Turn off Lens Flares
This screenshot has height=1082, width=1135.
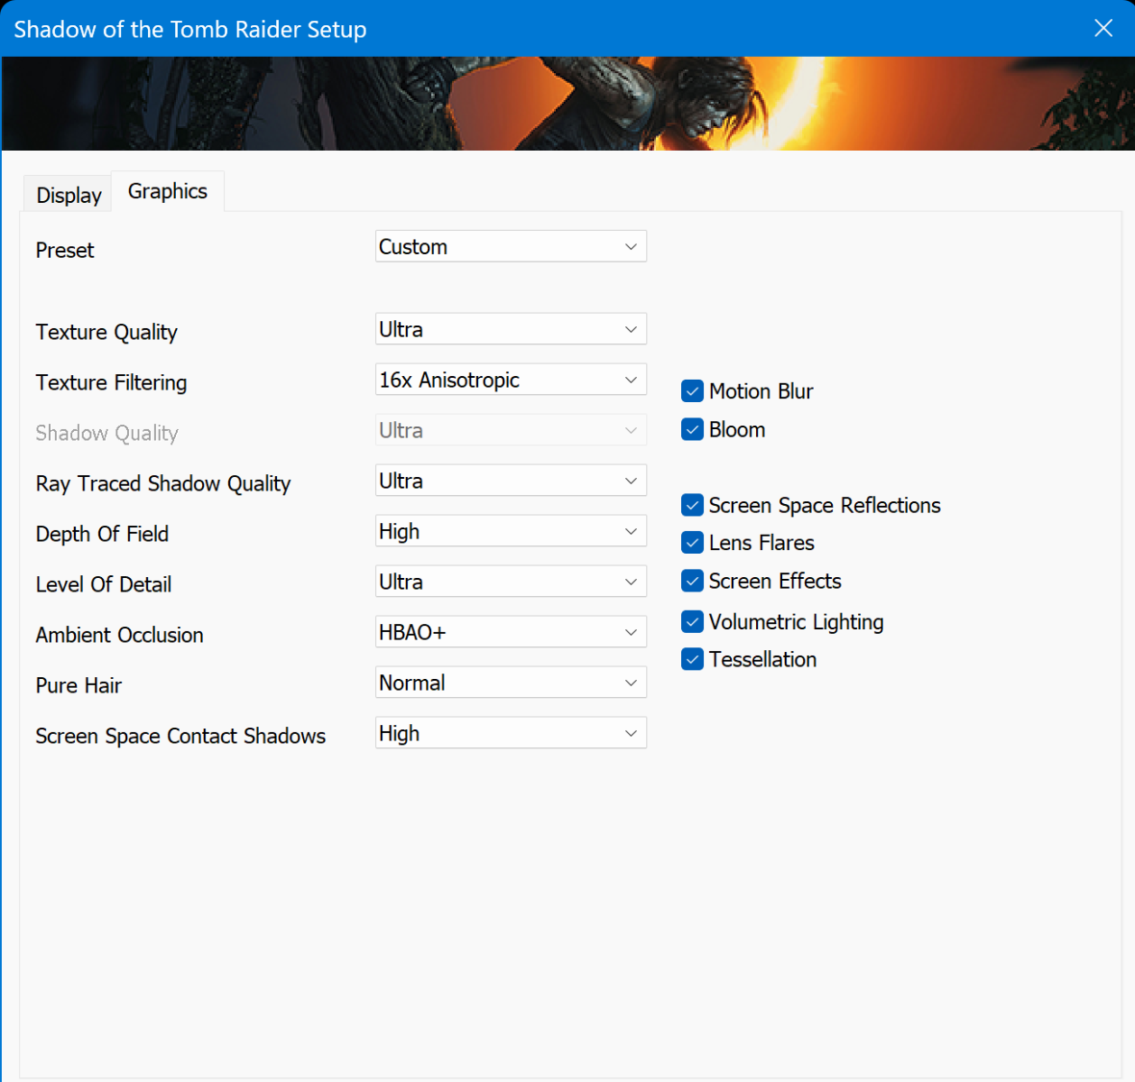[693, 543]
